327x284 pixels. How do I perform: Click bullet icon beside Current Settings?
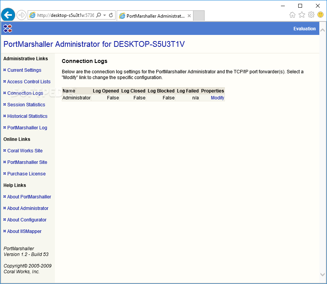coord(5,70)
